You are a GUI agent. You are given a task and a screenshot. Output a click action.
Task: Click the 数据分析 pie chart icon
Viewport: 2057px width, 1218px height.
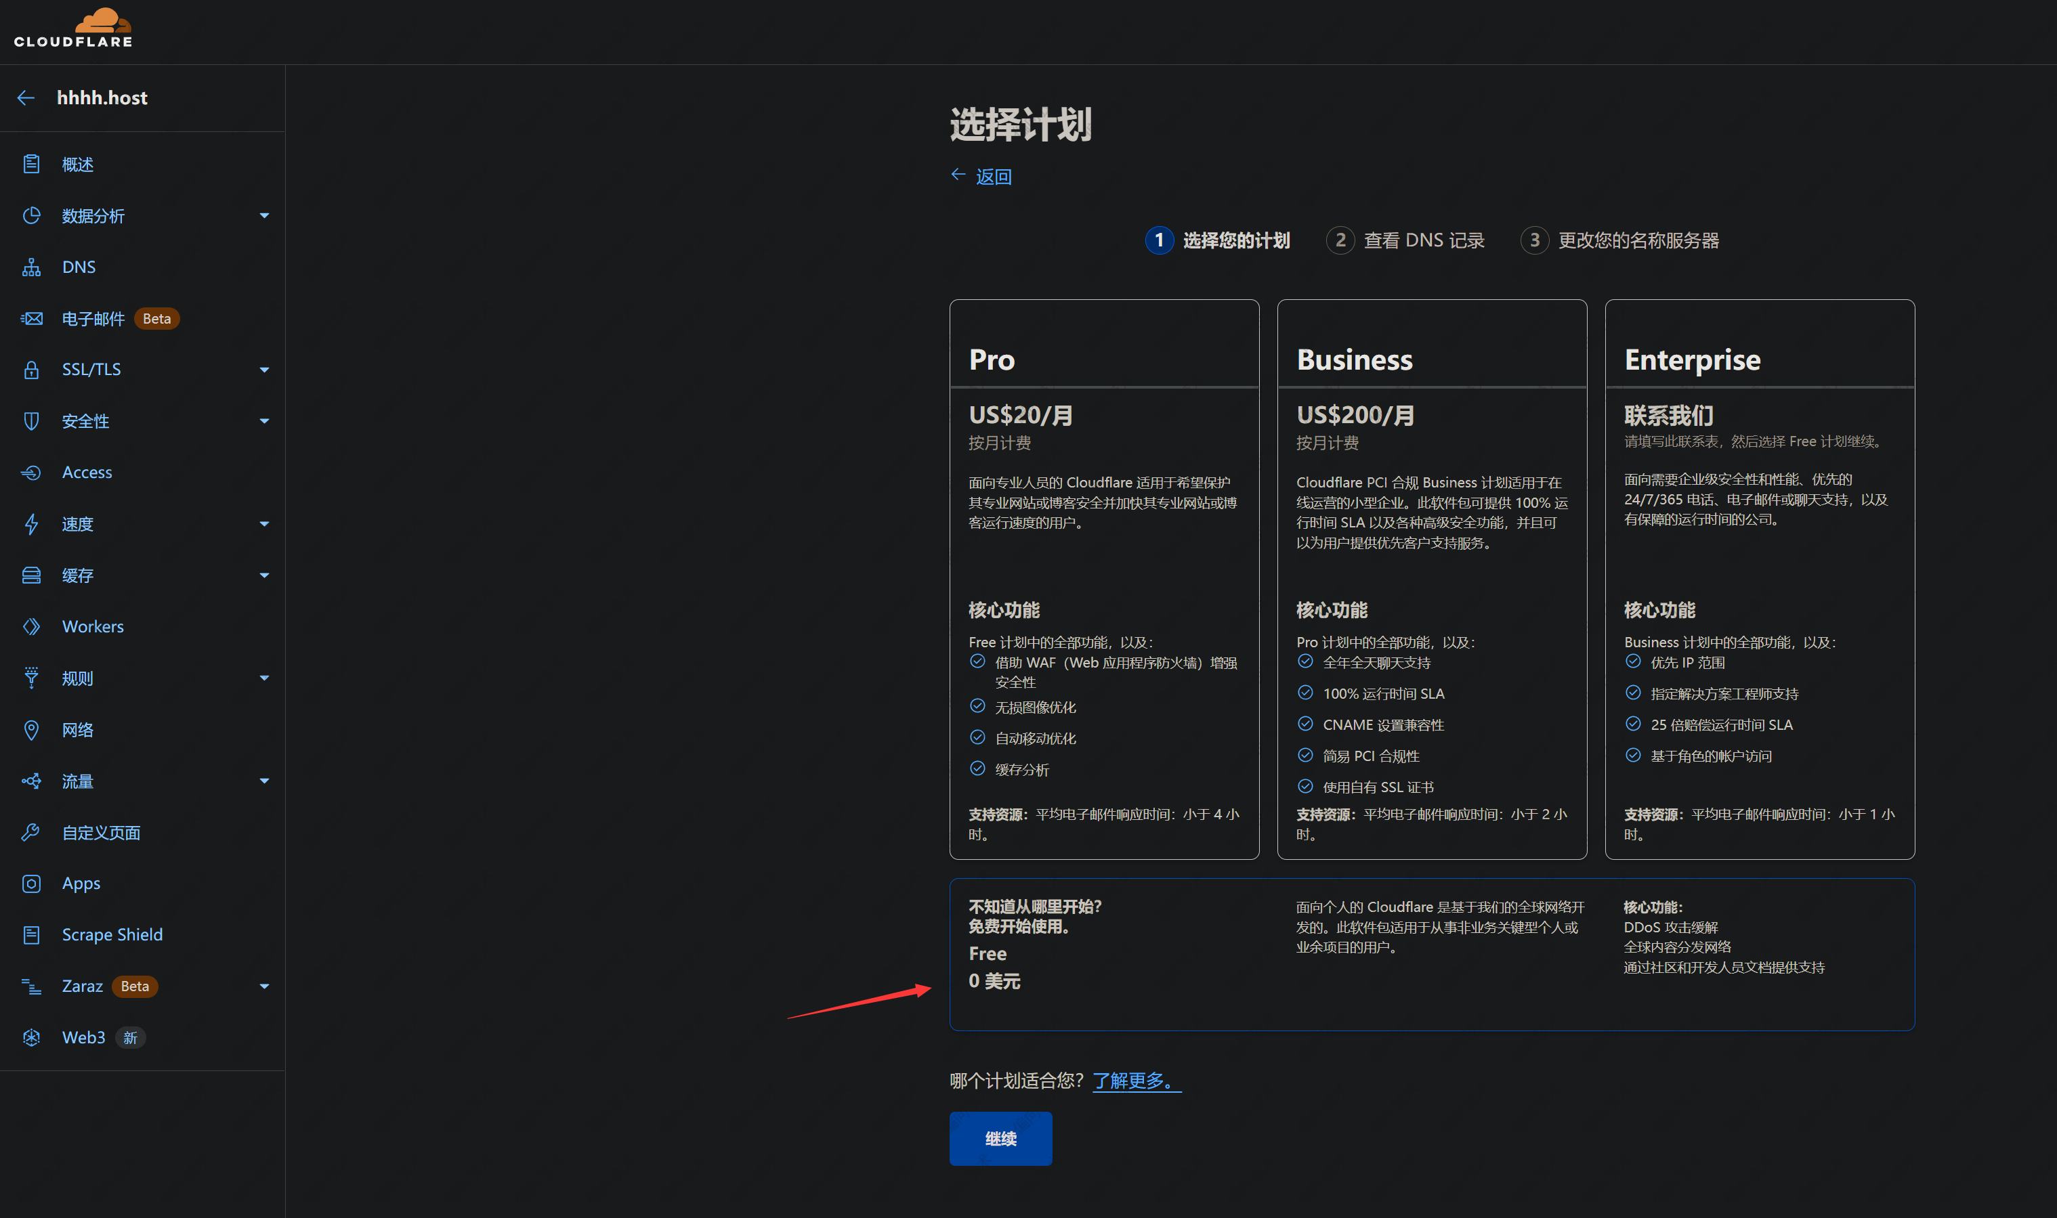(31, 216)
